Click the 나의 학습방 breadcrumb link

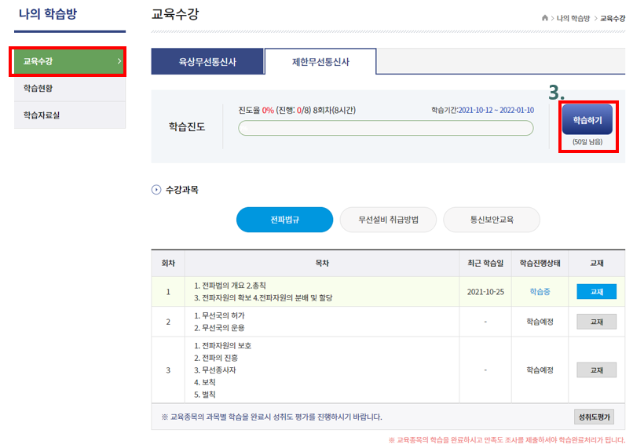point(573,17)
